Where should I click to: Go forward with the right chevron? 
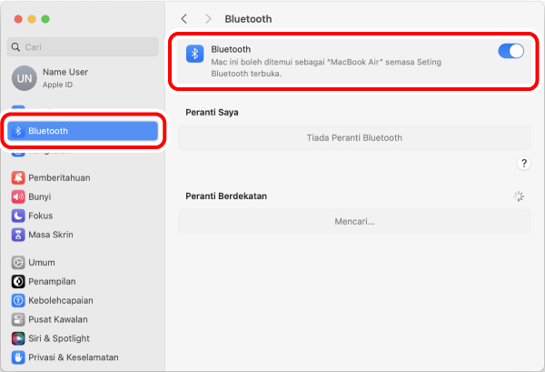(x=208, y=19)
